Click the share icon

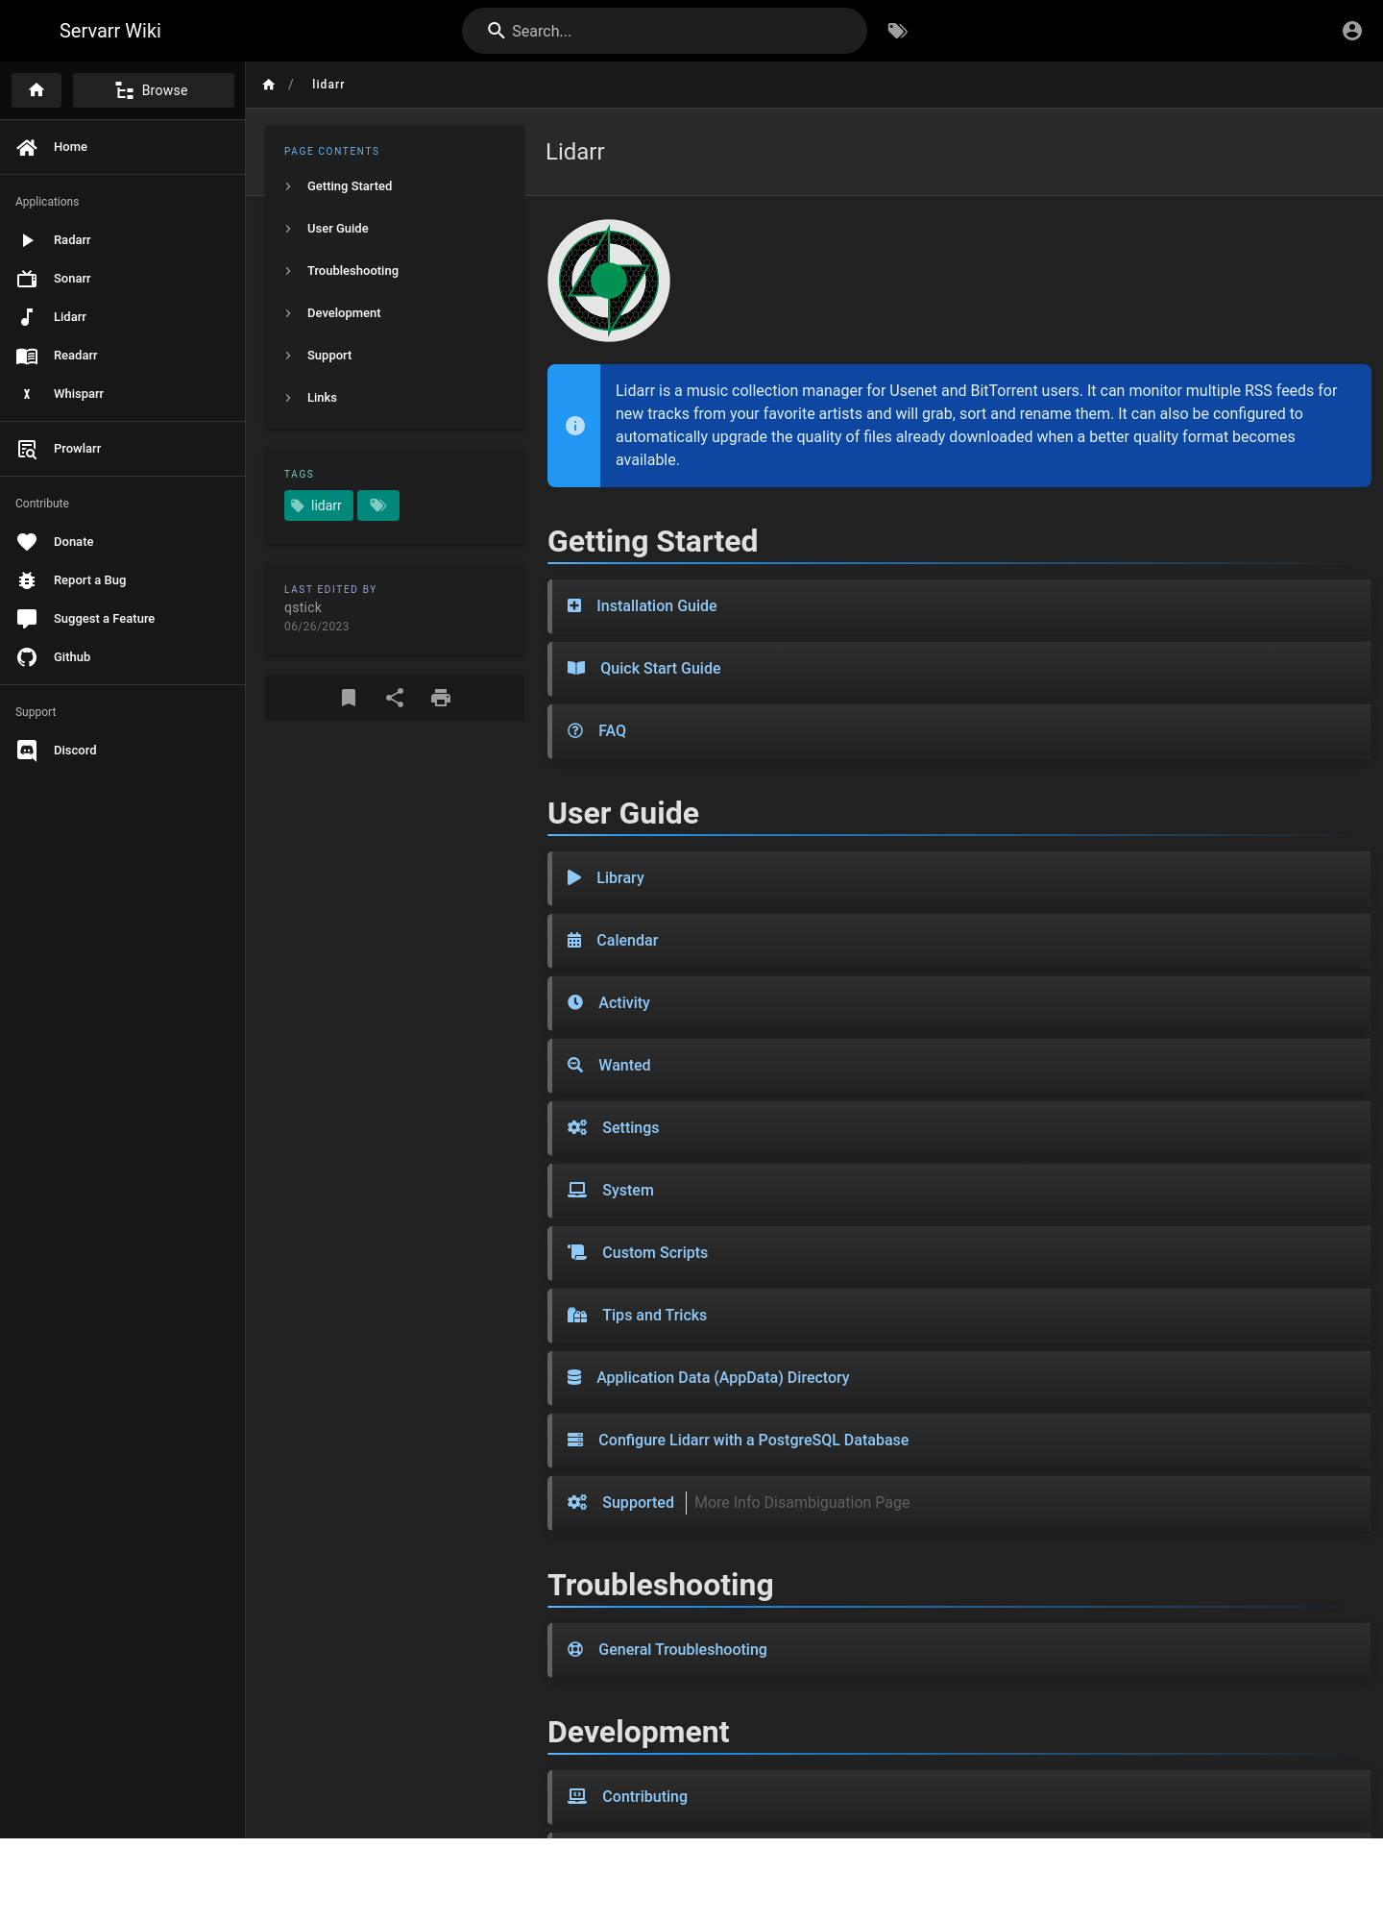coord(395,698)
